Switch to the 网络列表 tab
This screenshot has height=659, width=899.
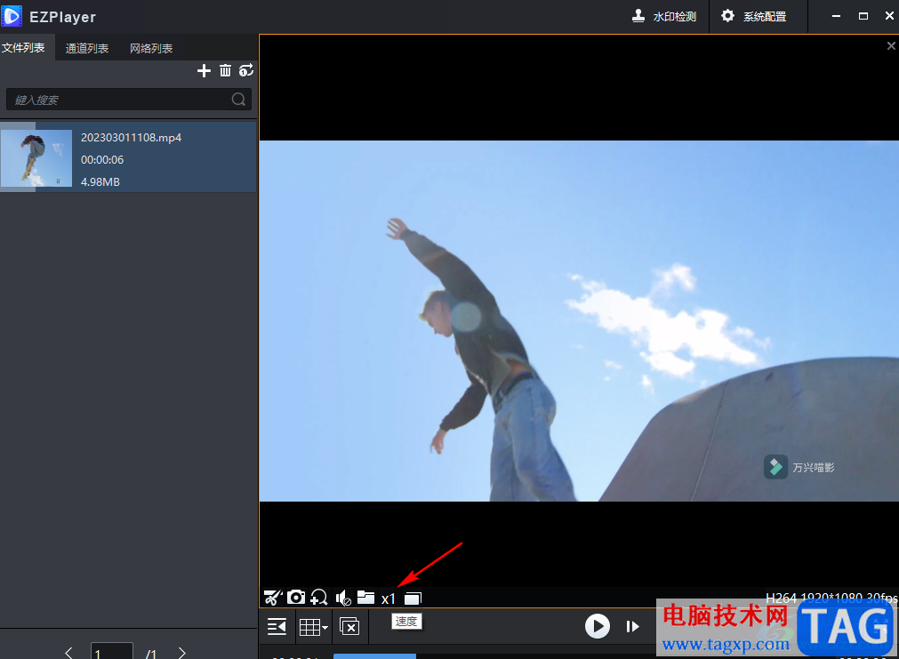pos(151,48)
